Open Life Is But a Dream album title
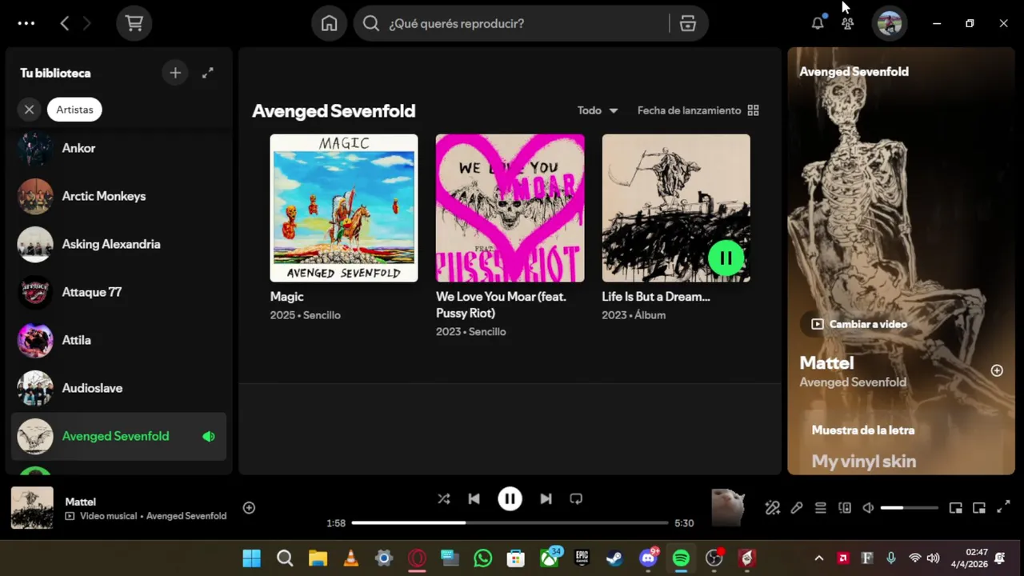 point(656,297)
